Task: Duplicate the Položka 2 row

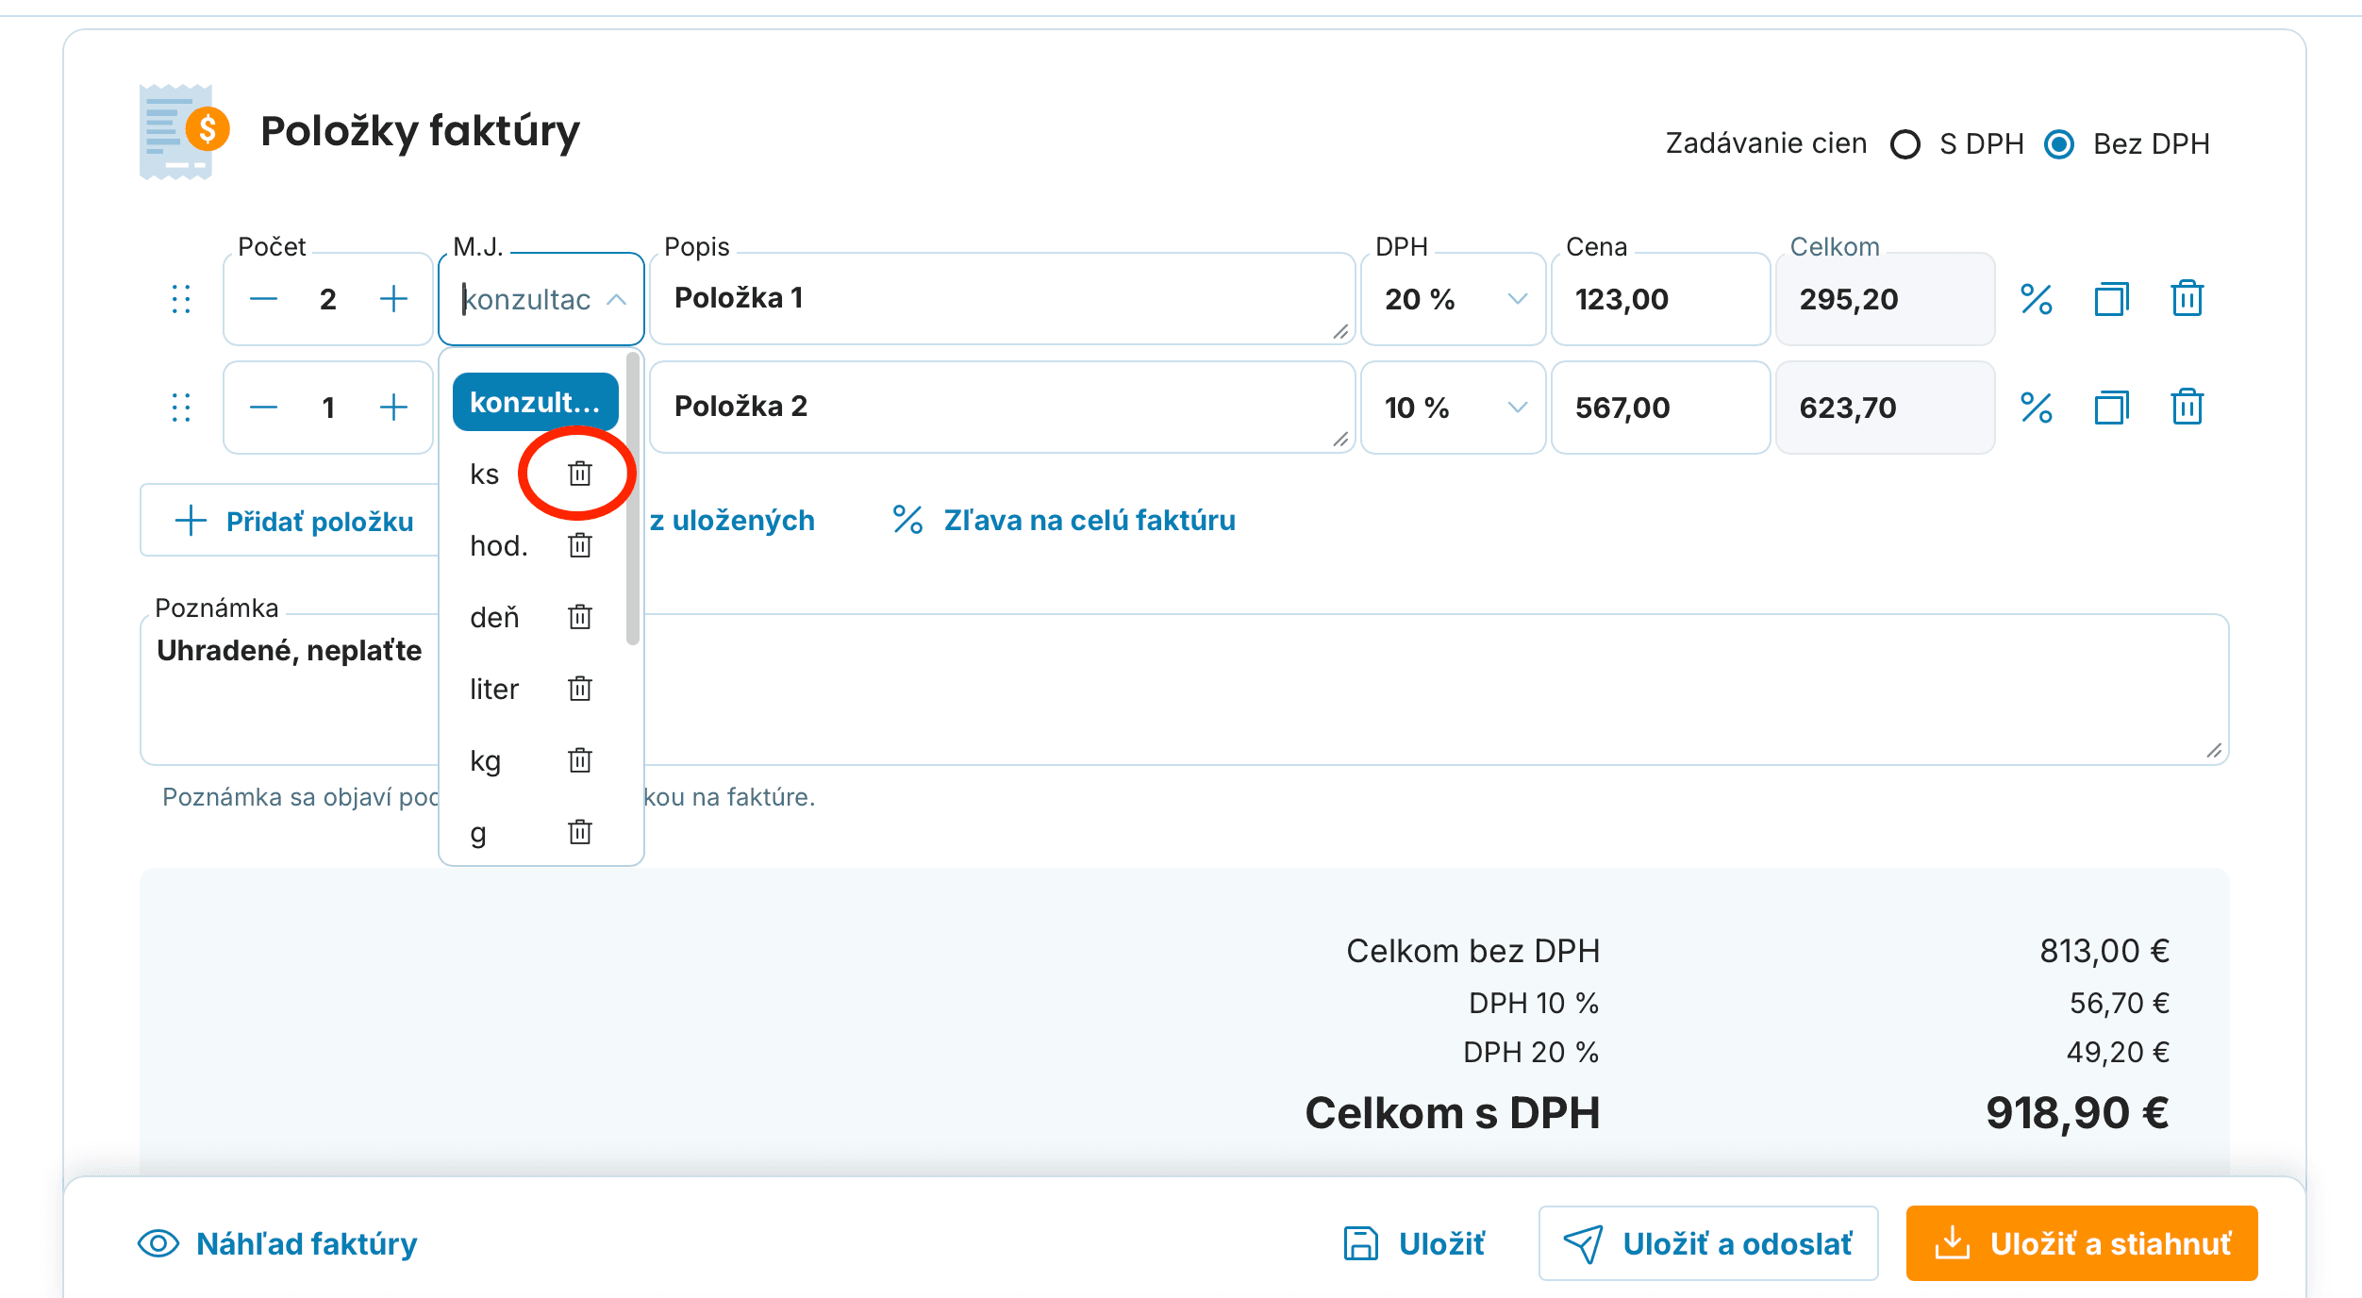Action: coord(2111,408)
